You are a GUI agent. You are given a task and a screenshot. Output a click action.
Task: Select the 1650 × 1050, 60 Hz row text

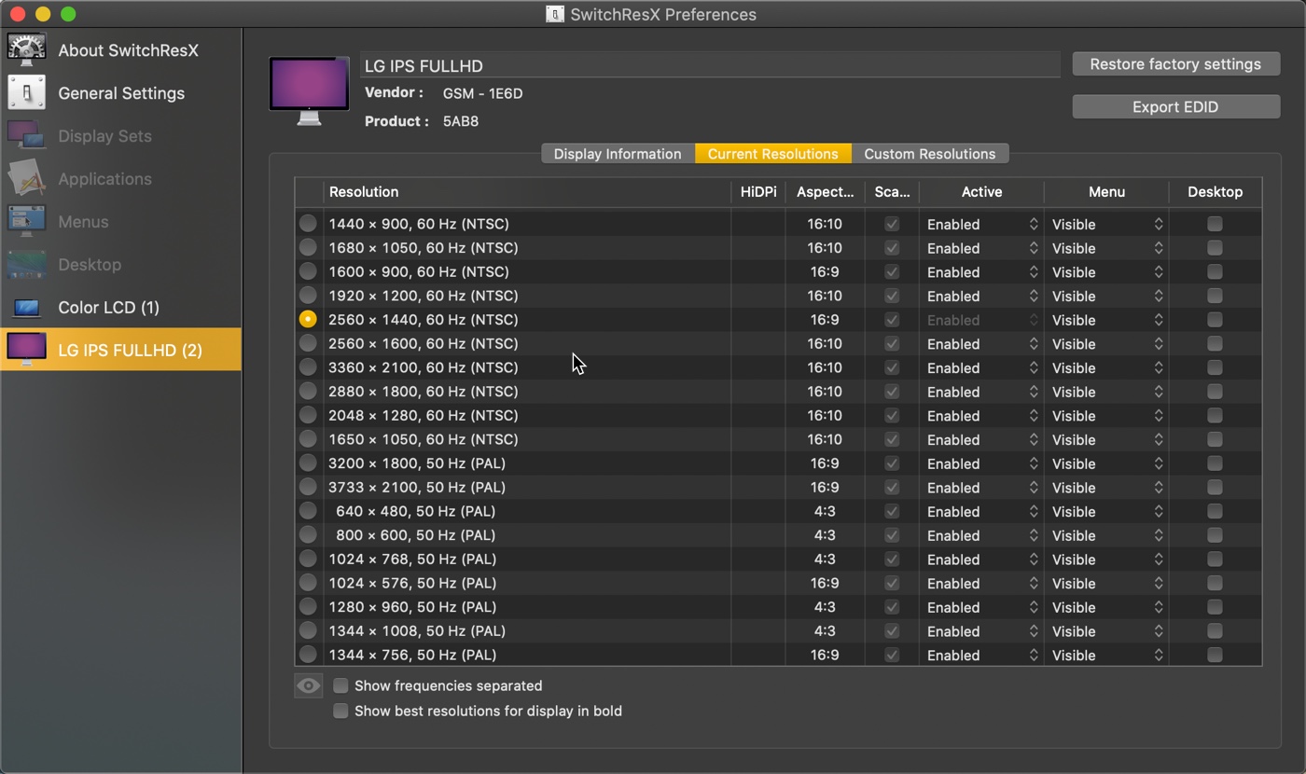[423, 439]
